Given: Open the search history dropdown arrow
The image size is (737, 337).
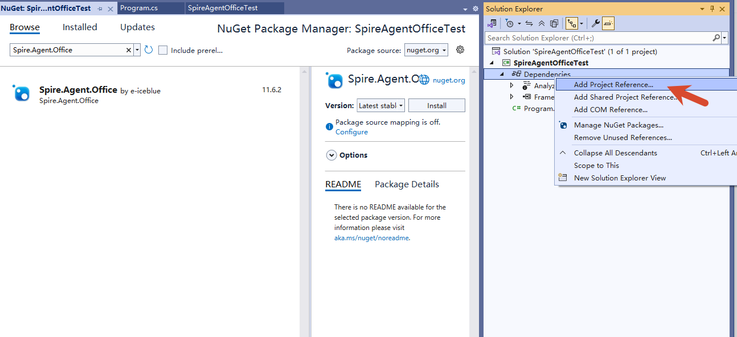Looking at the screenshot, I should pos(137,50).
